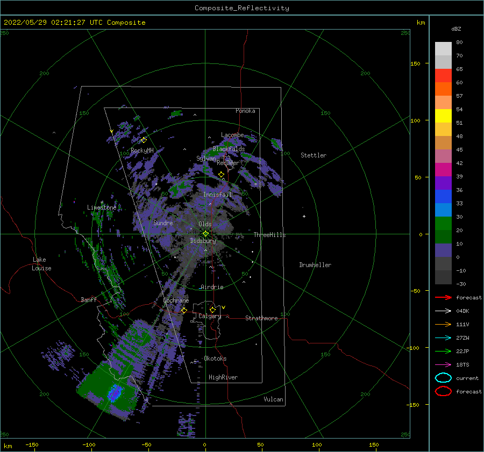Click the Okotoks town label
The image size is (484, 452).
(215, 358)
